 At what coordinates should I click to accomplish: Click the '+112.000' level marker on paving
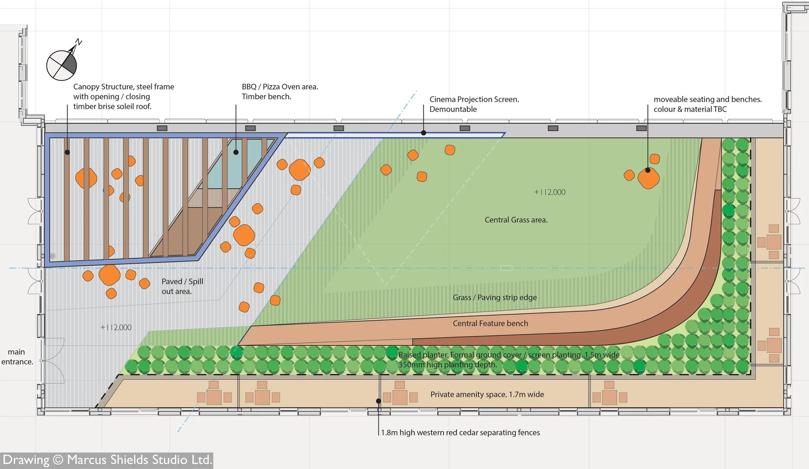pos(116,327)
